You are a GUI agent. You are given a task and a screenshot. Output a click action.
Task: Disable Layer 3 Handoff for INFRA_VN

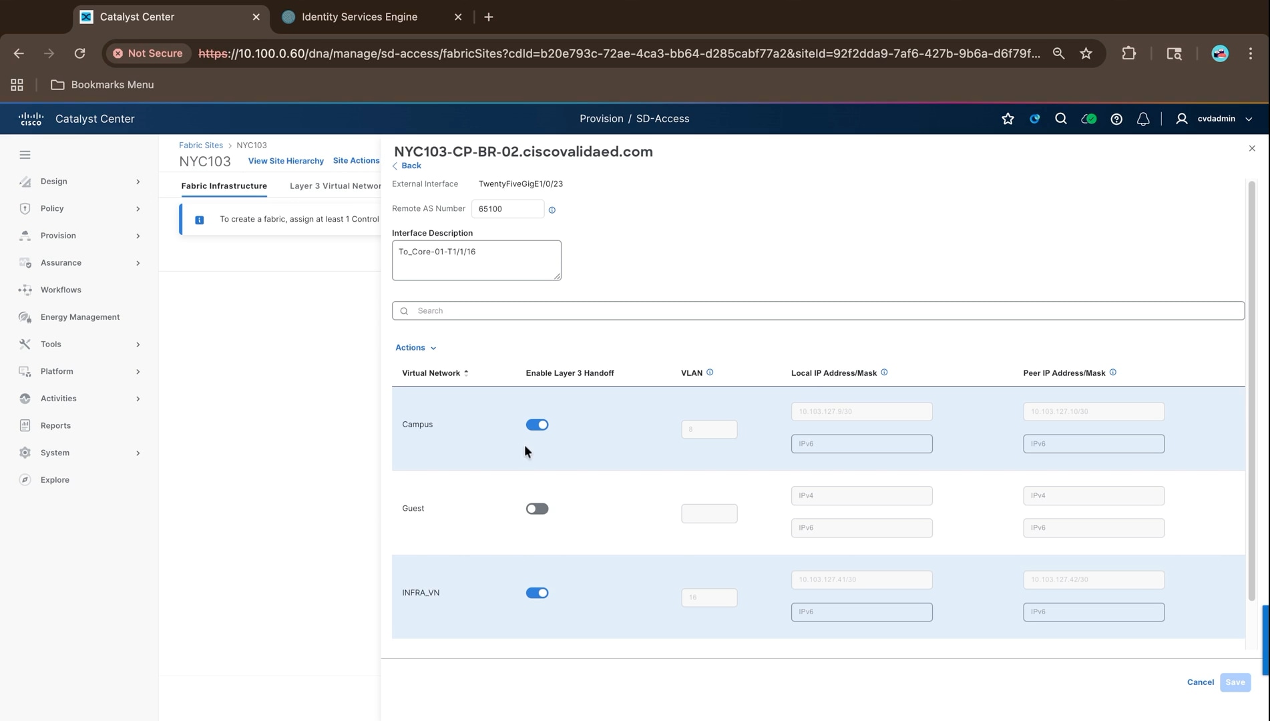(537, 593)
